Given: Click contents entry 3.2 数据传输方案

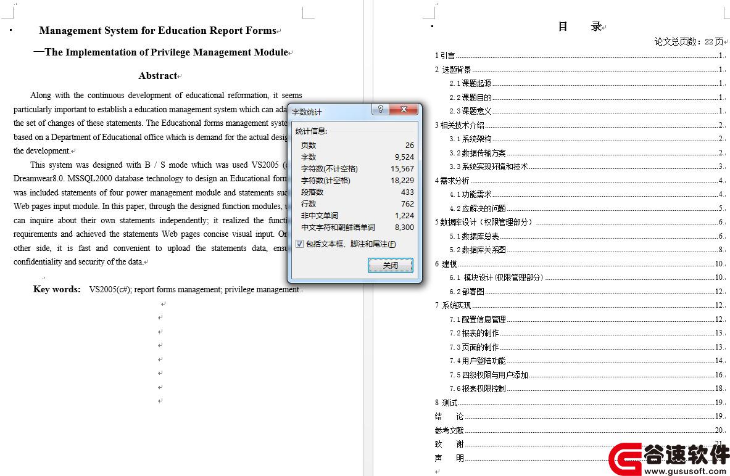Looking at the screenshot, I should pos(586,153).
